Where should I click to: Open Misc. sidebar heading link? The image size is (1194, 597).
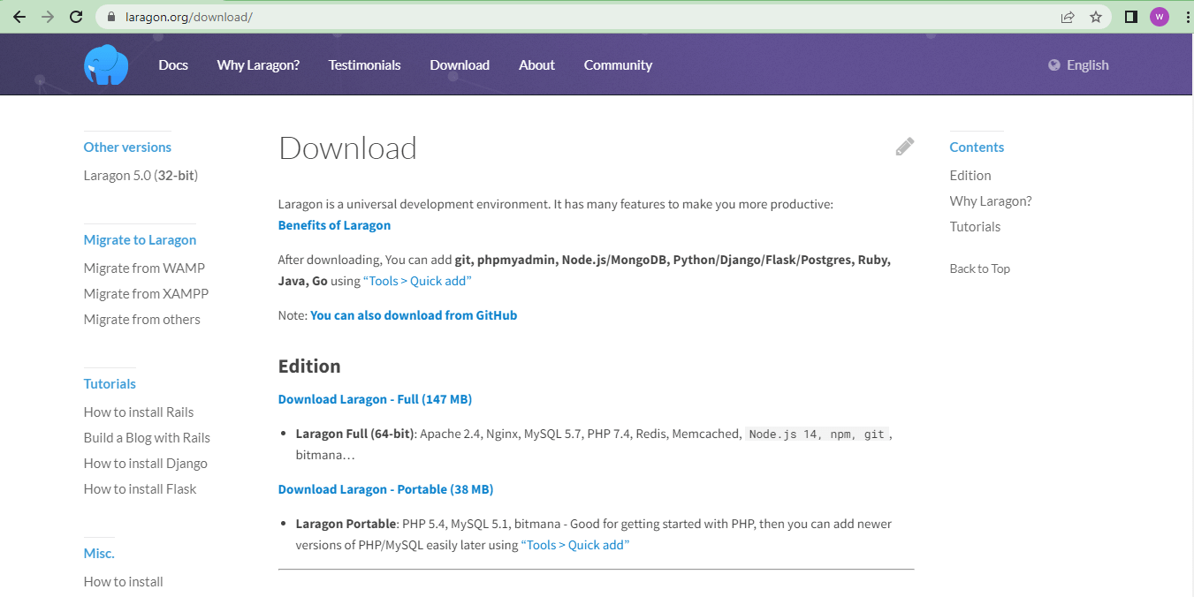(x=99, y=554)
